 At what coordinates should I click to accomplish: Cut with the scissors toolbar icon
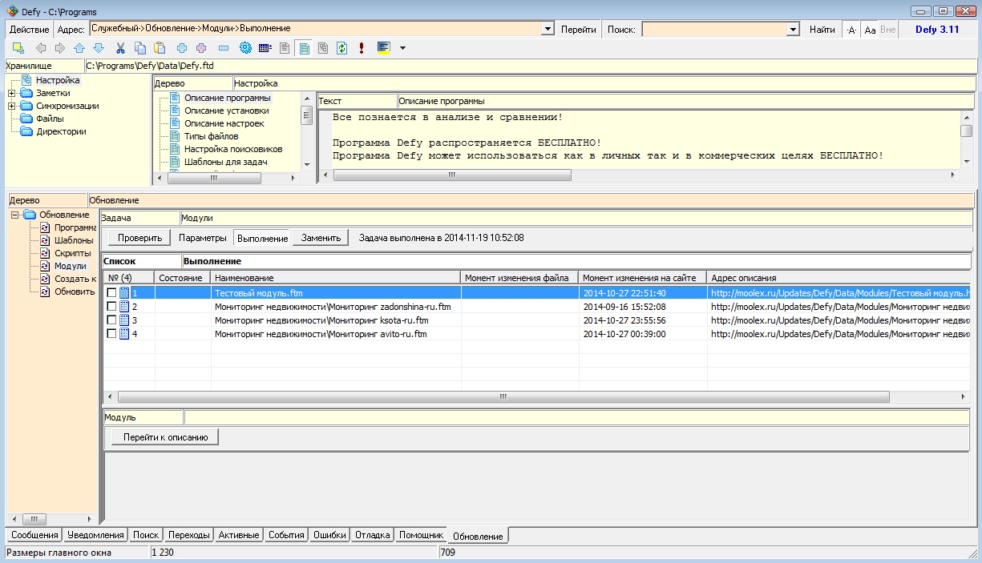121,48
